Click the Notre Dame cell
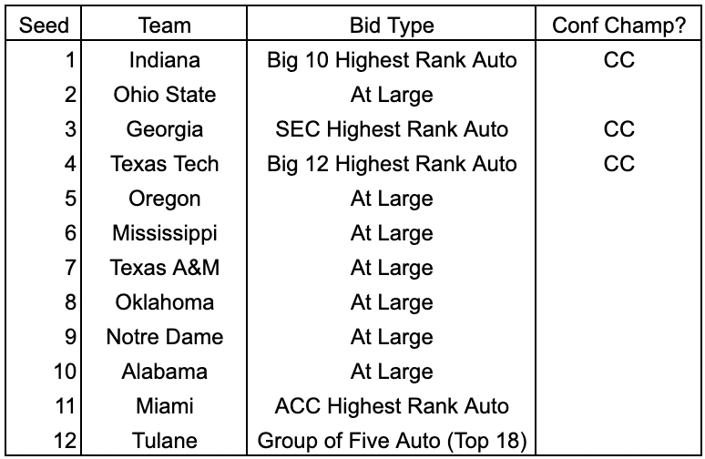This screenshot has width=705, height=459. (165, 337)
